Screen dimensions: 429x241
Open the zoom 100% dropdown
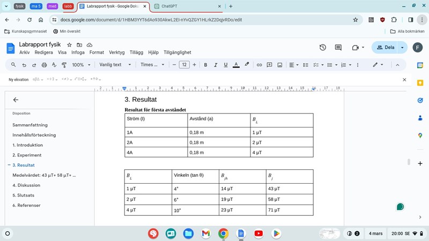(81, 65)
